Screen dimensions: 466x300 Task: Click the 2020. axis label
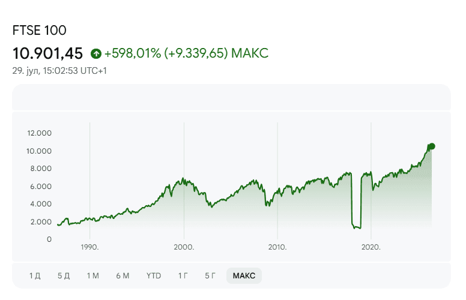click(371, 247)
